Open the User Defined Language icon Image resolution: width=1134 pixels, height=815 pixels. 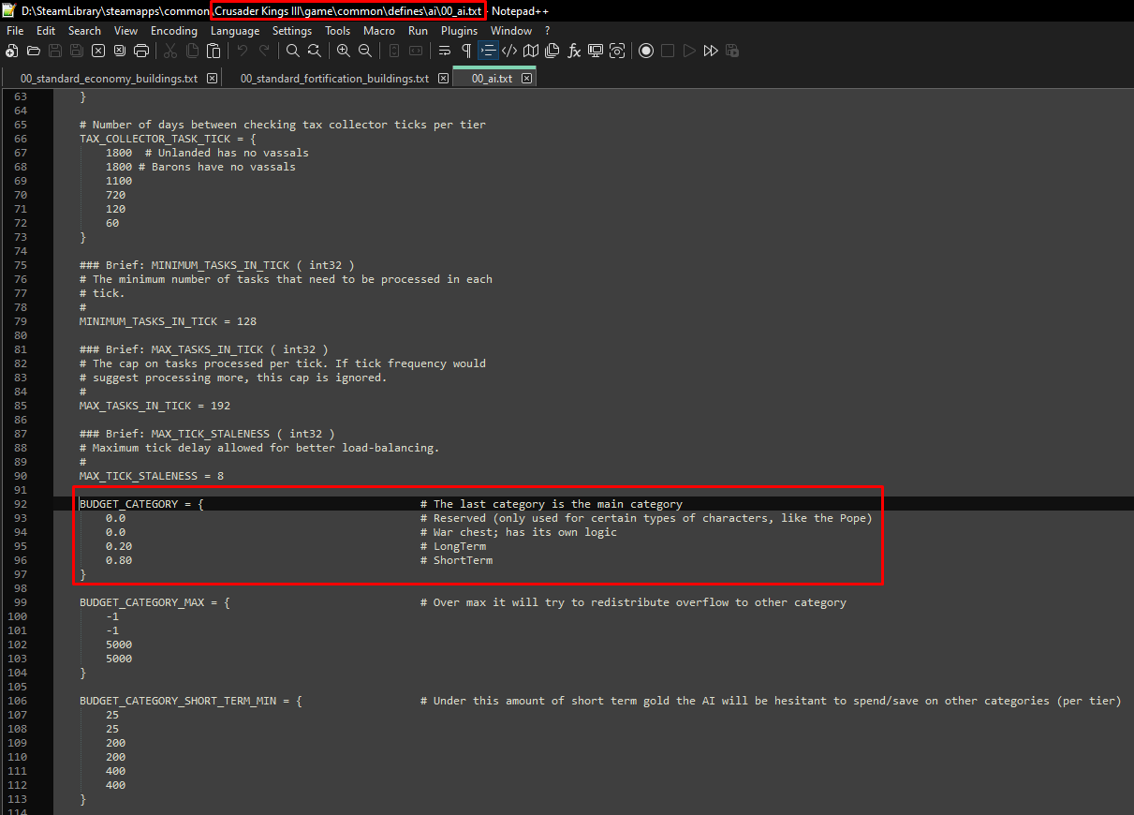point(510,51)
